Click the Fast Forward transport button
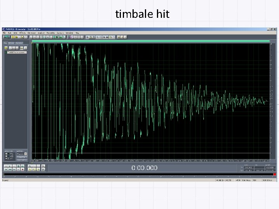Image resolution: width=279 pixels, height=209 pixels. point(14,170)
